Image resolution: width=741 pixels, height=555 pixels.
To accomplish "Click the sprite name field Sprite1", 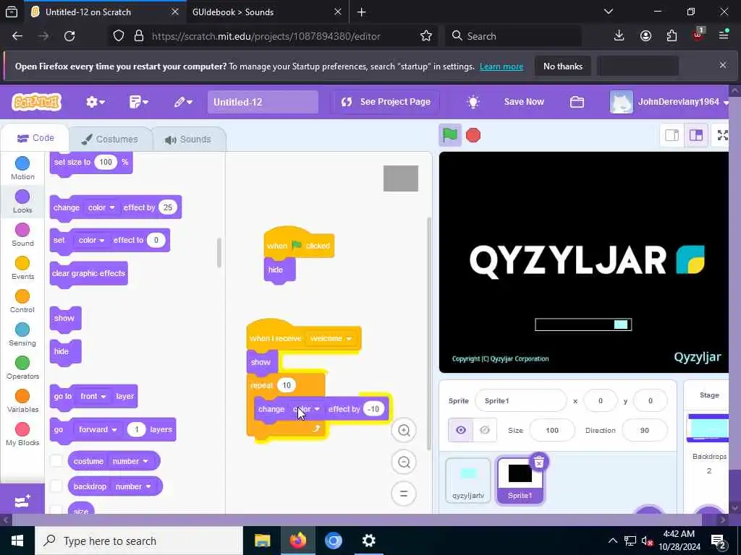I will (x=520, y=400).
